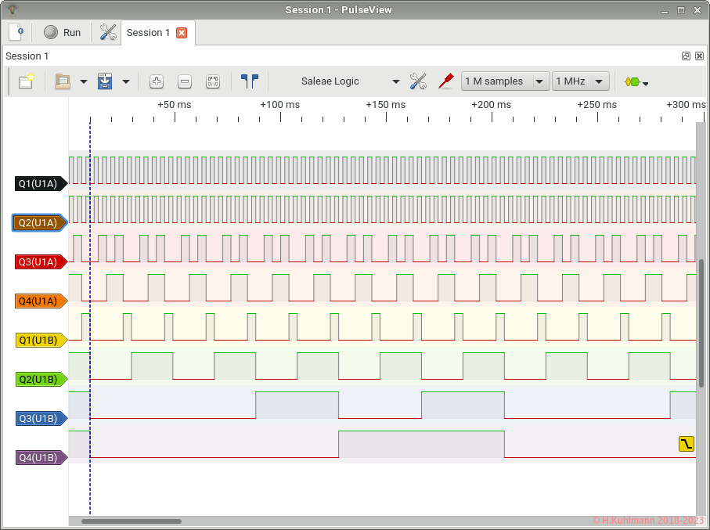
Task: Click the open file folder icon
Action: pos(63,81)
